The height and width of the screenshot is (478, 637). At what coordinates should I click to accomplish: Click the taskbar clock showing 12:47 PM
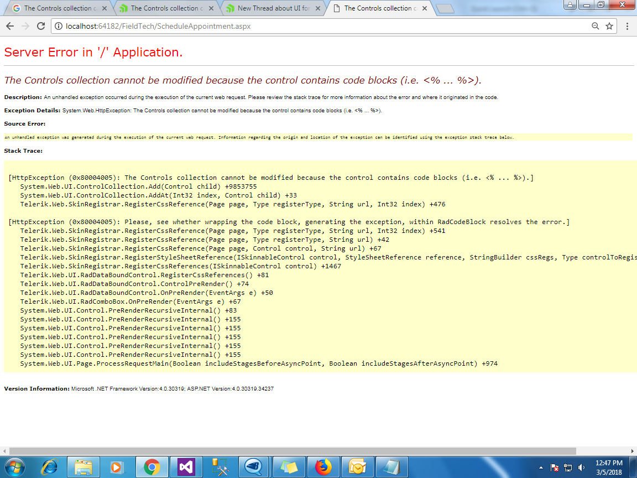pyautogui.click(x=609, y=467)
